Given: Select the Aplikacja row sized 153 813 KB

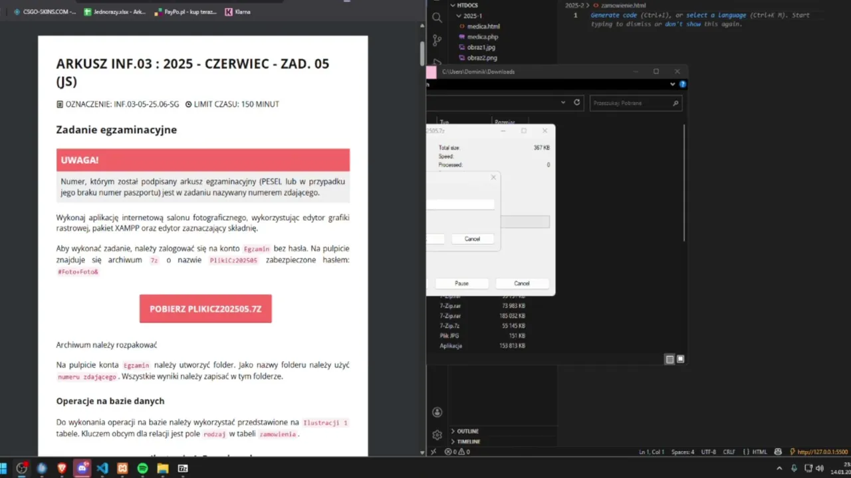Looking at the screenshot, I should coord(482,346).
